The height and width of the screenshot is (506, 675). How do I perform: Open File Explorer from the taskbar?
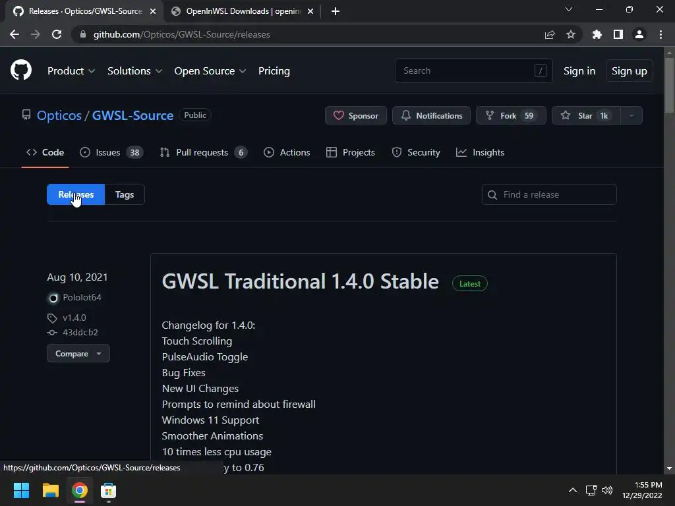[50, 490]
